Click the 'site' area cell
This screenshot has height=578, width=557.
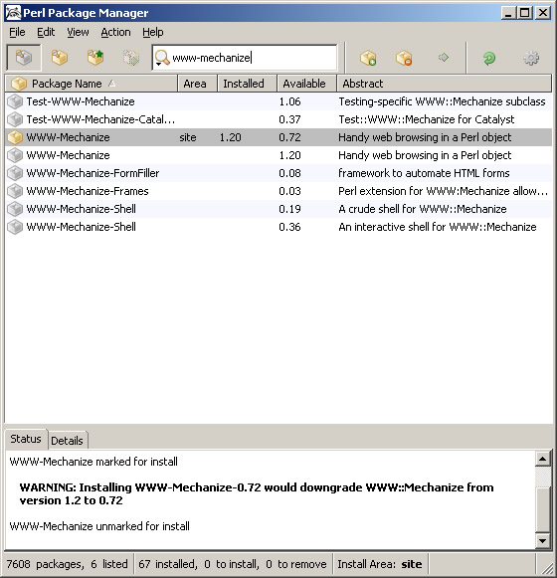[188, 137]
